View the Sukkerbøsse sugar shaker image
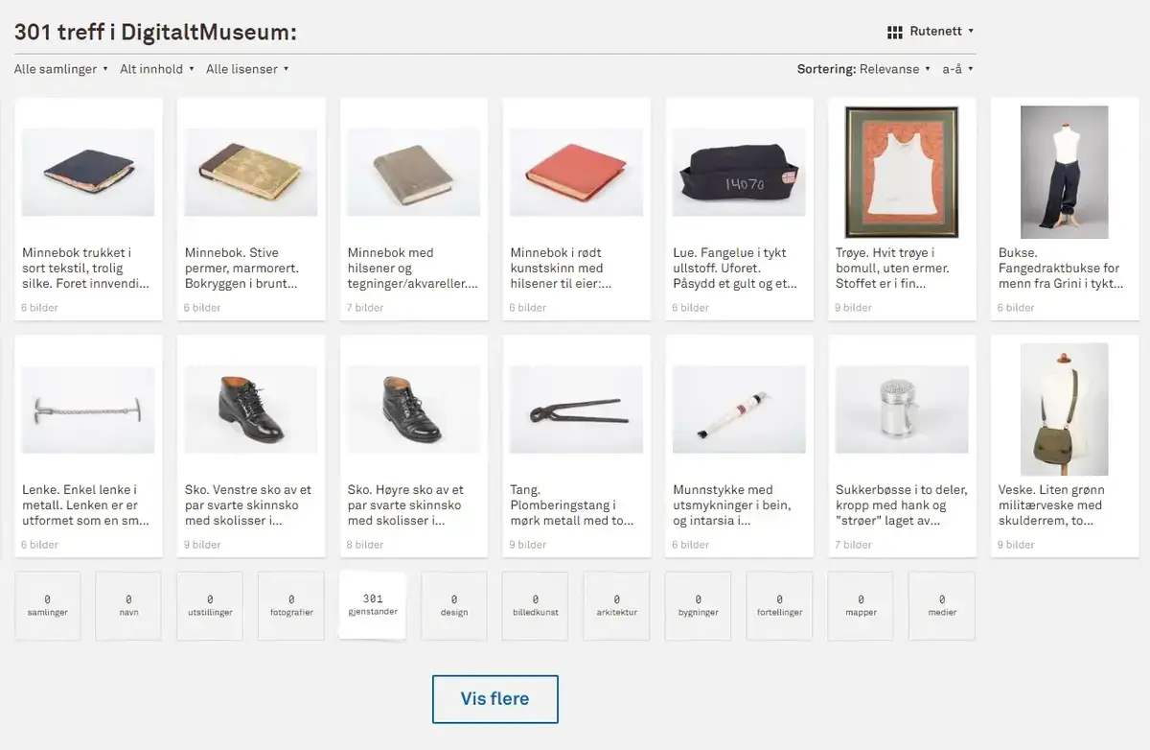This screenshot has width=1150, height=750. (x=902, y=410)
